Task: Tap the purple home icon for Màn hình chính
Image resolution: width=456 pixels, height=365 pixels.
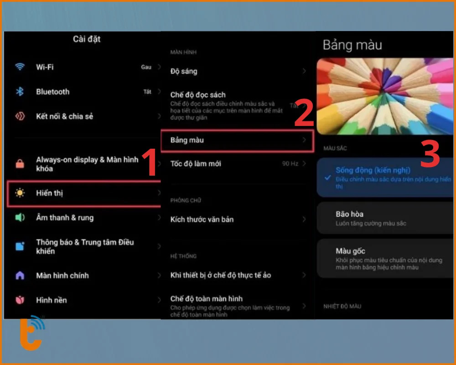Action: 20,276
